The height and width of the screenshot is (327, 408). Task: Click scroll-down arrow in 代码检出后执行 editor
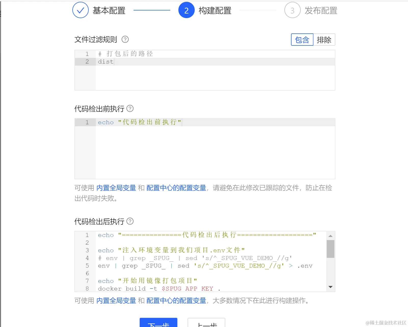click(331, 287)
